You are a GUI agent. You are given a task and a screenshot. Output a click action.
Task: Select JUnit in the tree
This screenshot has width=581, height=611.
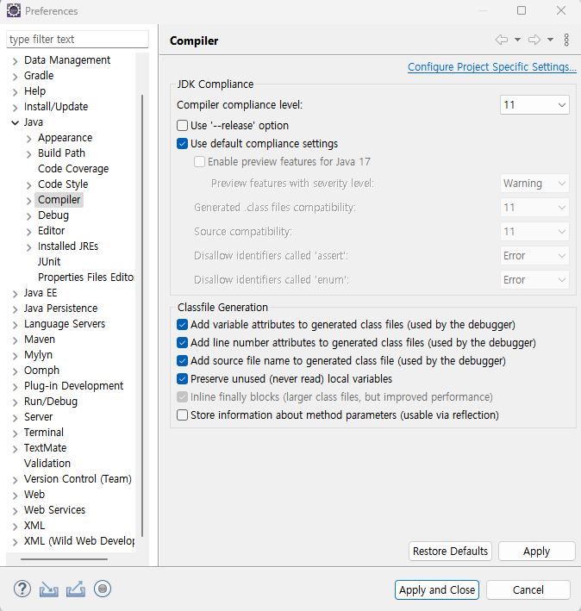click(49, 262)
